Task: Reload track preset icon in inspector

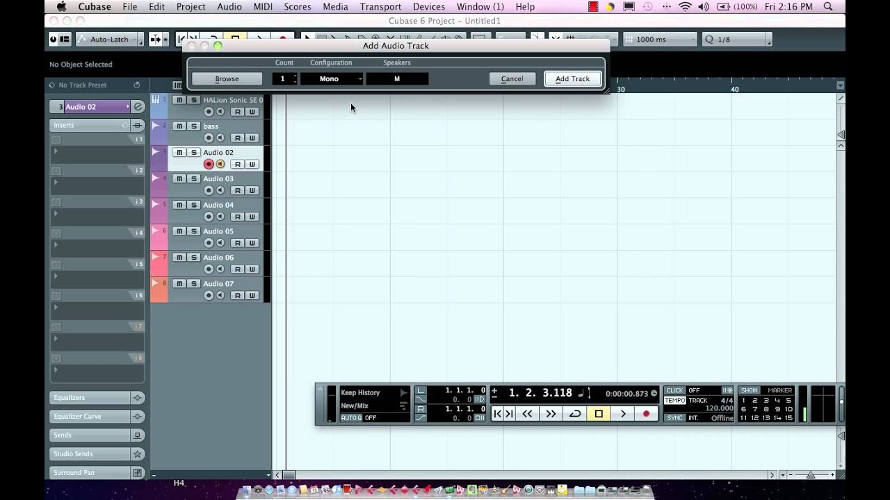Action: [x=137, y=85]
